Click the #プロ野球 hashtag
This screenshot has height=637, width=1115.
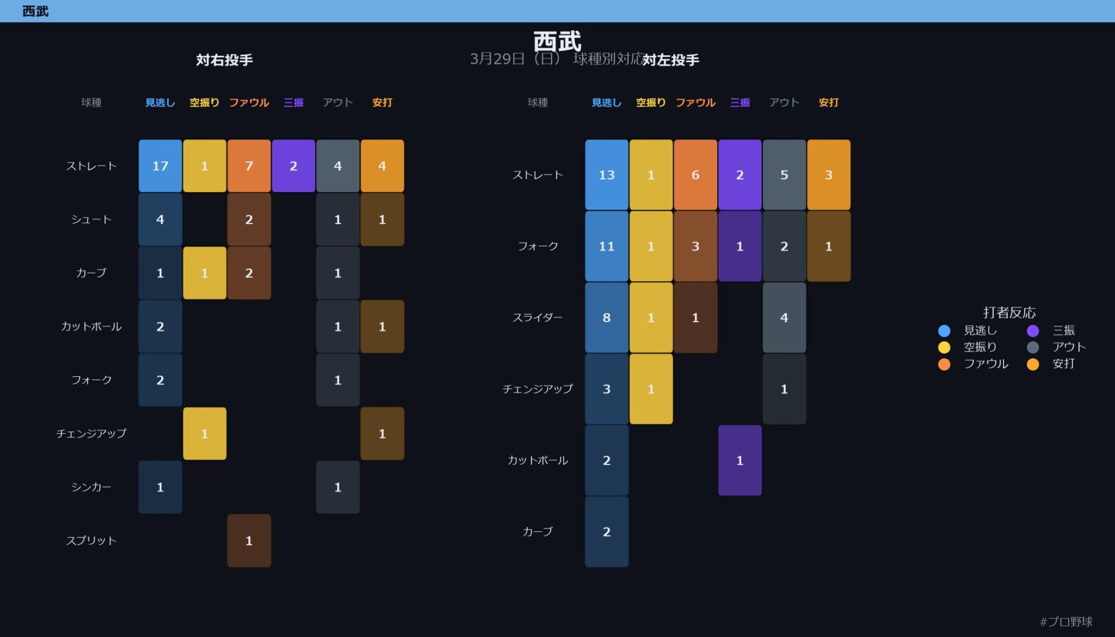[1066, 622]
